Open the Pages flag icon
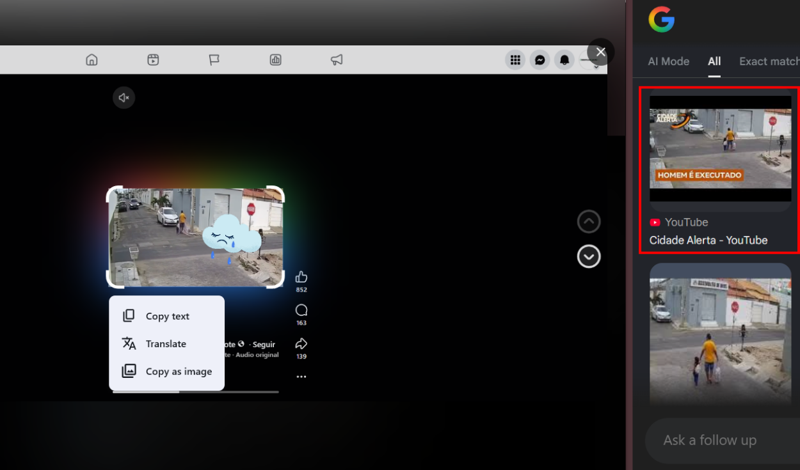 [214, 59]
